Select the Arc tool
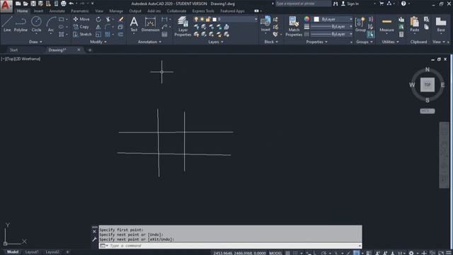 click(51, 24)
